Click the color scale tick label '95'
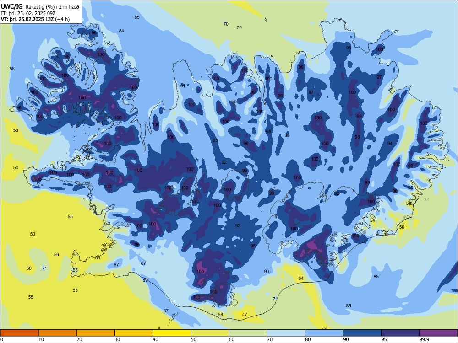Viewport: 458px width, 343px height. (x=384, y=339)
